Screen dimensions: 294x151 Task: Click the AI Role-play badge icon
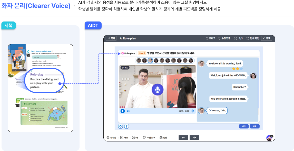coord(122,53)
